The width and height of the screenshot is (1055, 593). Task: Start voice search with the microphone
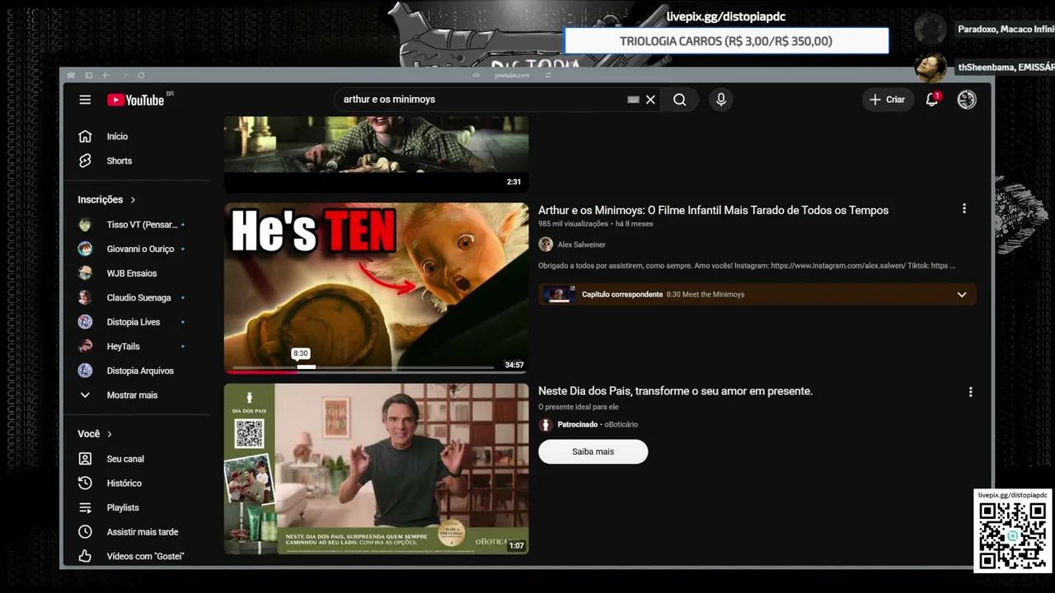pos(721,100)
